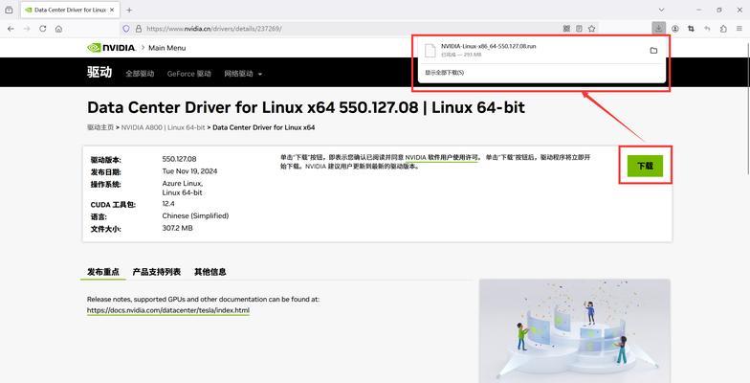Click the Data Center Driver page heading

[306, 107]
